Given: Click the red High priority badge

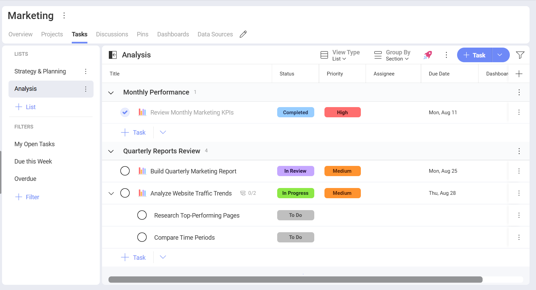Looking at the screenshot, I should (x=342, y=113).
